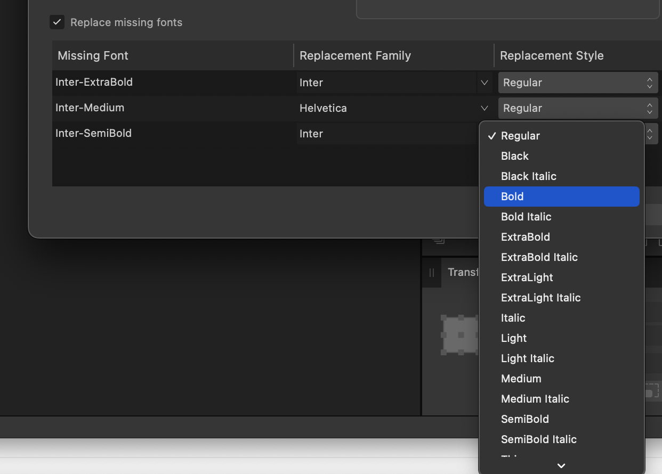
Task: Select Regular from style menu
Action: coord(561,136)
